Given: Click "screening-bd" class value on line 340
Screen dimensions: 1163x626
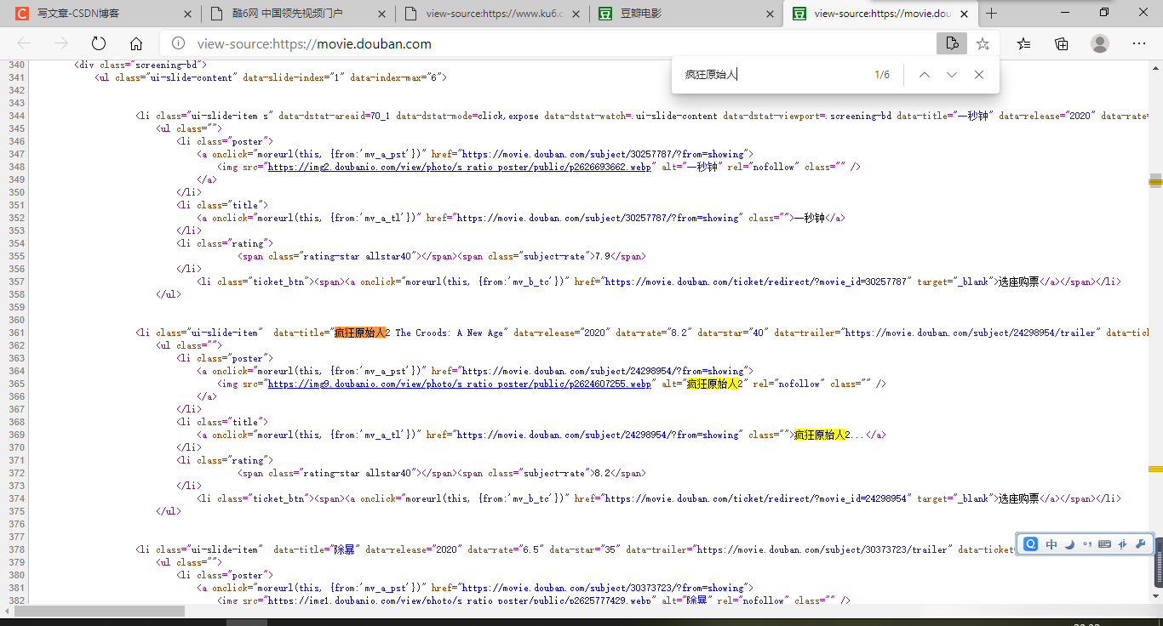Looking at the screenshot, I should click(x=169, y=65).
